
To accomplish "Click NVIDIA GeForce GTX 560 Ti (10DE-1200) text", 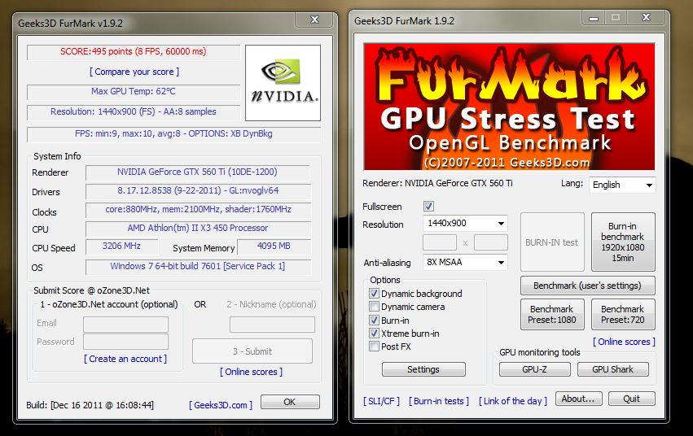I will 198,172.
